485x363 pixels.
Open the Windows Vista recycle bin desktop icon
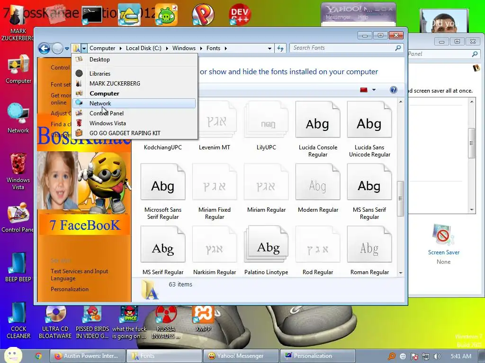tap(18, 171)
